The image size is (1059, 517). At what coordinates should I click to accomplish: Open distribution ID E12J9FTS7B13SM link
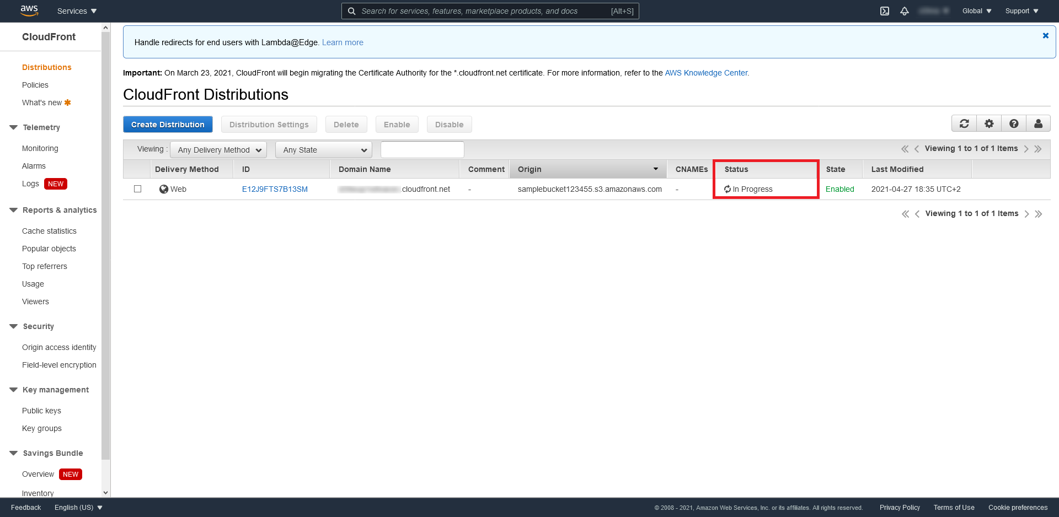point(275,189)
